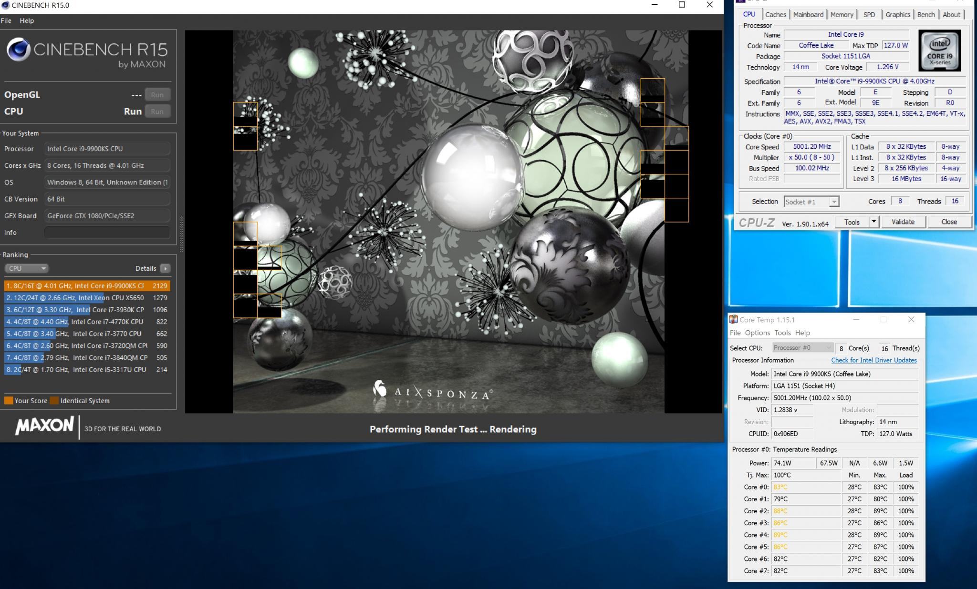Close the Cinebench R15.0 window

pos(709,5)
